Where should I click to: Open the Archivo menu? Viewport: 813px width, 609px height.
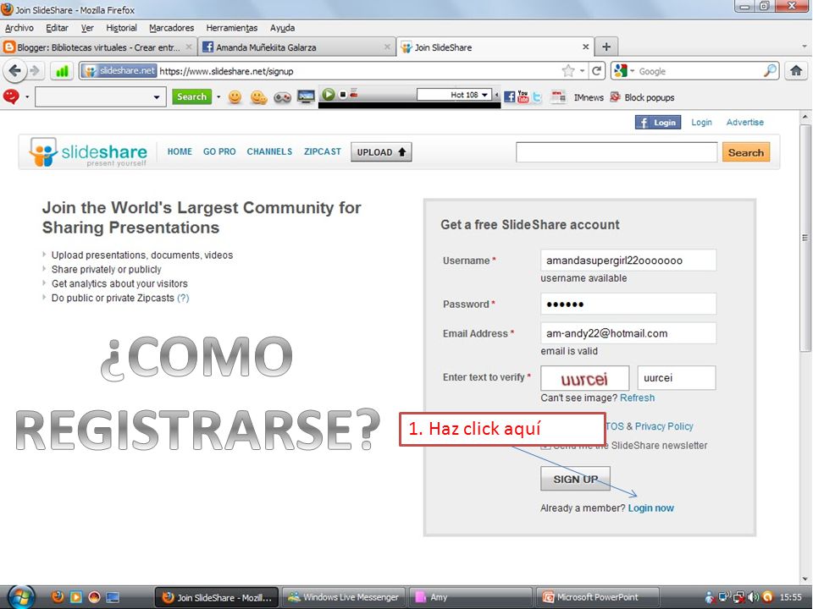pyautogui.click(x=19, y=28)
